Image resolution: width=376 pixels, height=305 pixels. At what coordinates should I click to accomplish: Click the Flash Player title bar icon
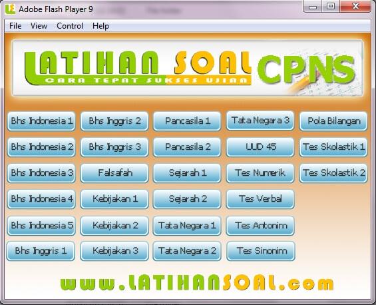(10, 9)
